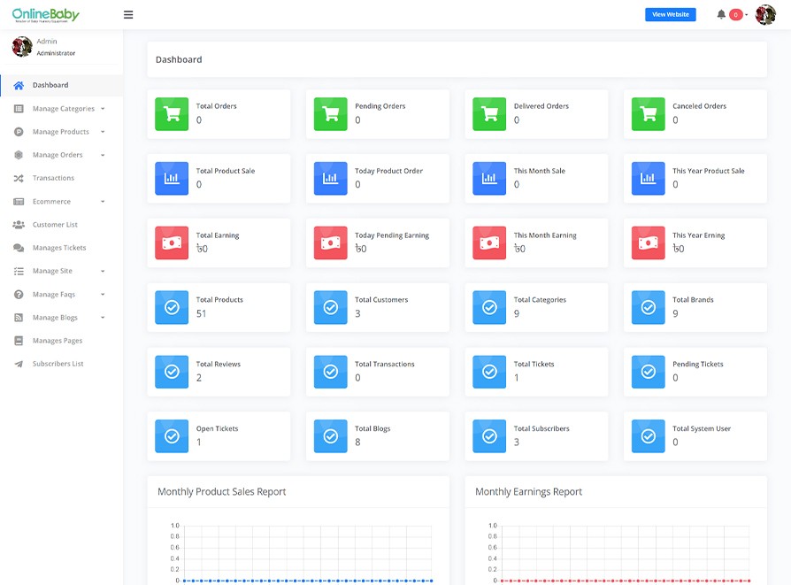This screenshot has height=585, width=791.
Task: Select Subscribers List in the sidebar
Action: (x=58, y=364)
